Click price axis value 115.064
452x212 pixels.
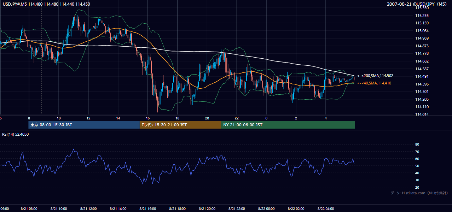tap(422, 31)
